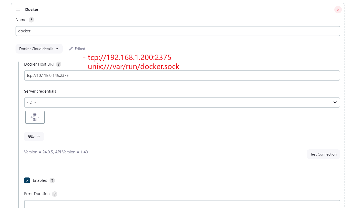Viewport: 348px width, 208px height.
Task: Click the Docker Host URI text field
Action: (x=182, y=75)
